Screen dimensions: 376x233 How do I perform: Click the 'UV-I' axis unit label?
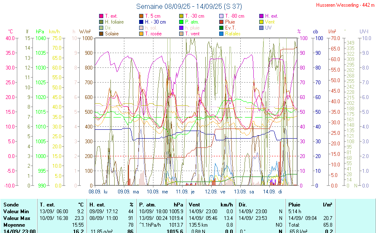[x=364, y=32]
